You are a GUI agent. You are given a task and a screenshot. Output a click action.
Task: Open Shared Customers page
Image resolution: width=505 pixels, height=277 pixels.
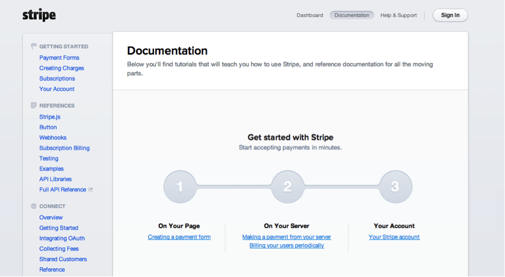click(x=63, y=260)
